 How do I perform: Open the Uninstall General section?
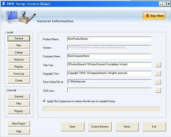pyautogui.click(x=19, y=96)
